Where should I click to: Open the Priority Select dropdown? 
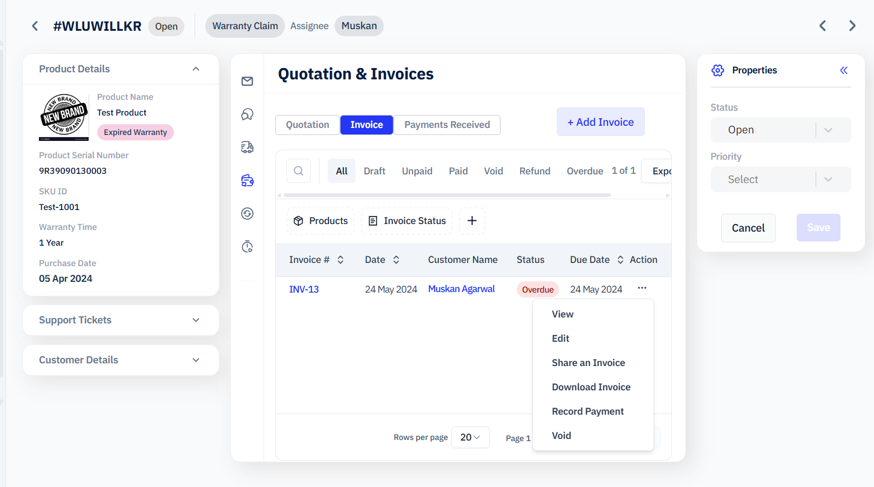780,179
